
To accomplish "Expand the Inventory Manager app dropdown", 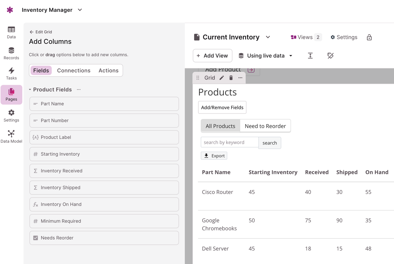I will (x=80, y=10).
